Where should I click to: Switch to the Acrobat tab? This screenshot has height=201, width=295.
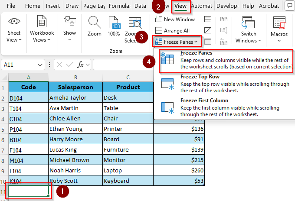tap(269, 6)
